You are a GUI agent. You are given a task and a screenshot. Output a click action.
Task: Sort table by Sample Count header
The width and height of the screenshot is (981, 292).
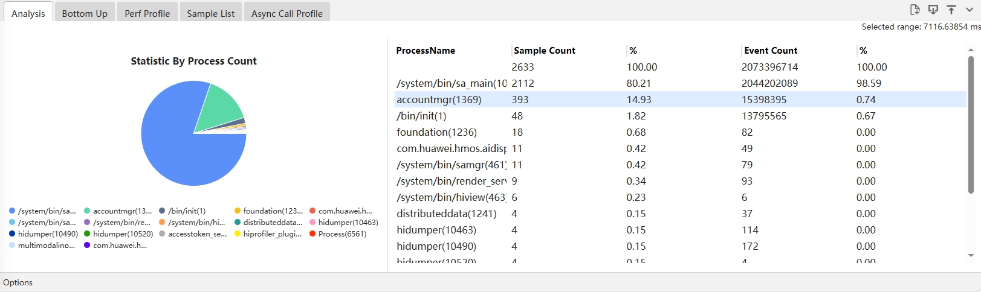point(545,51)
